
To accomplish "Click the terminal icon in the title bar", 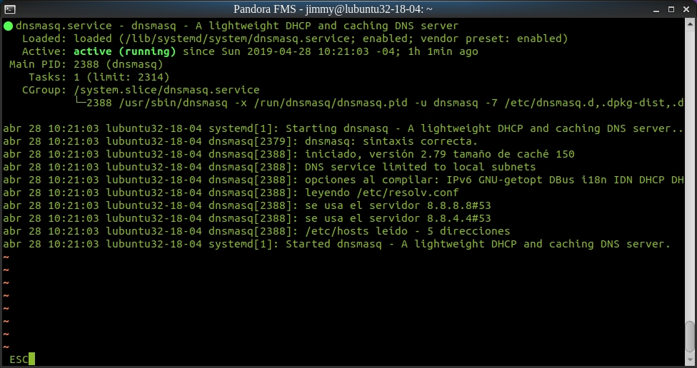I will pos(9,9).
